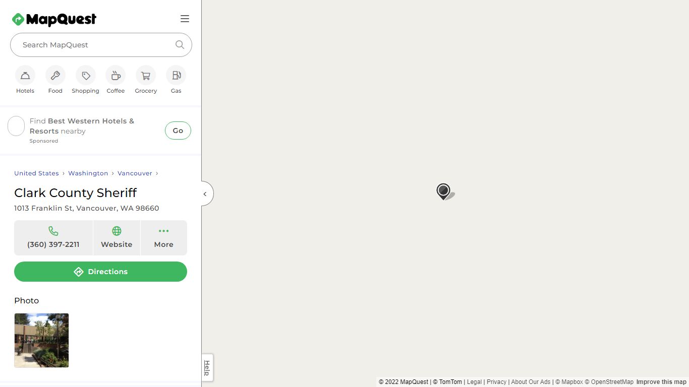Open Vancouver breadcrumb link
The width and height of the screenshot is (689, 387).
tap(135, 173)
